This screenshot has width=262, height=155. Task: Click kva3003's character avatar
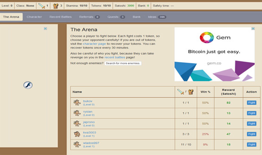click(x=77, y=134)
